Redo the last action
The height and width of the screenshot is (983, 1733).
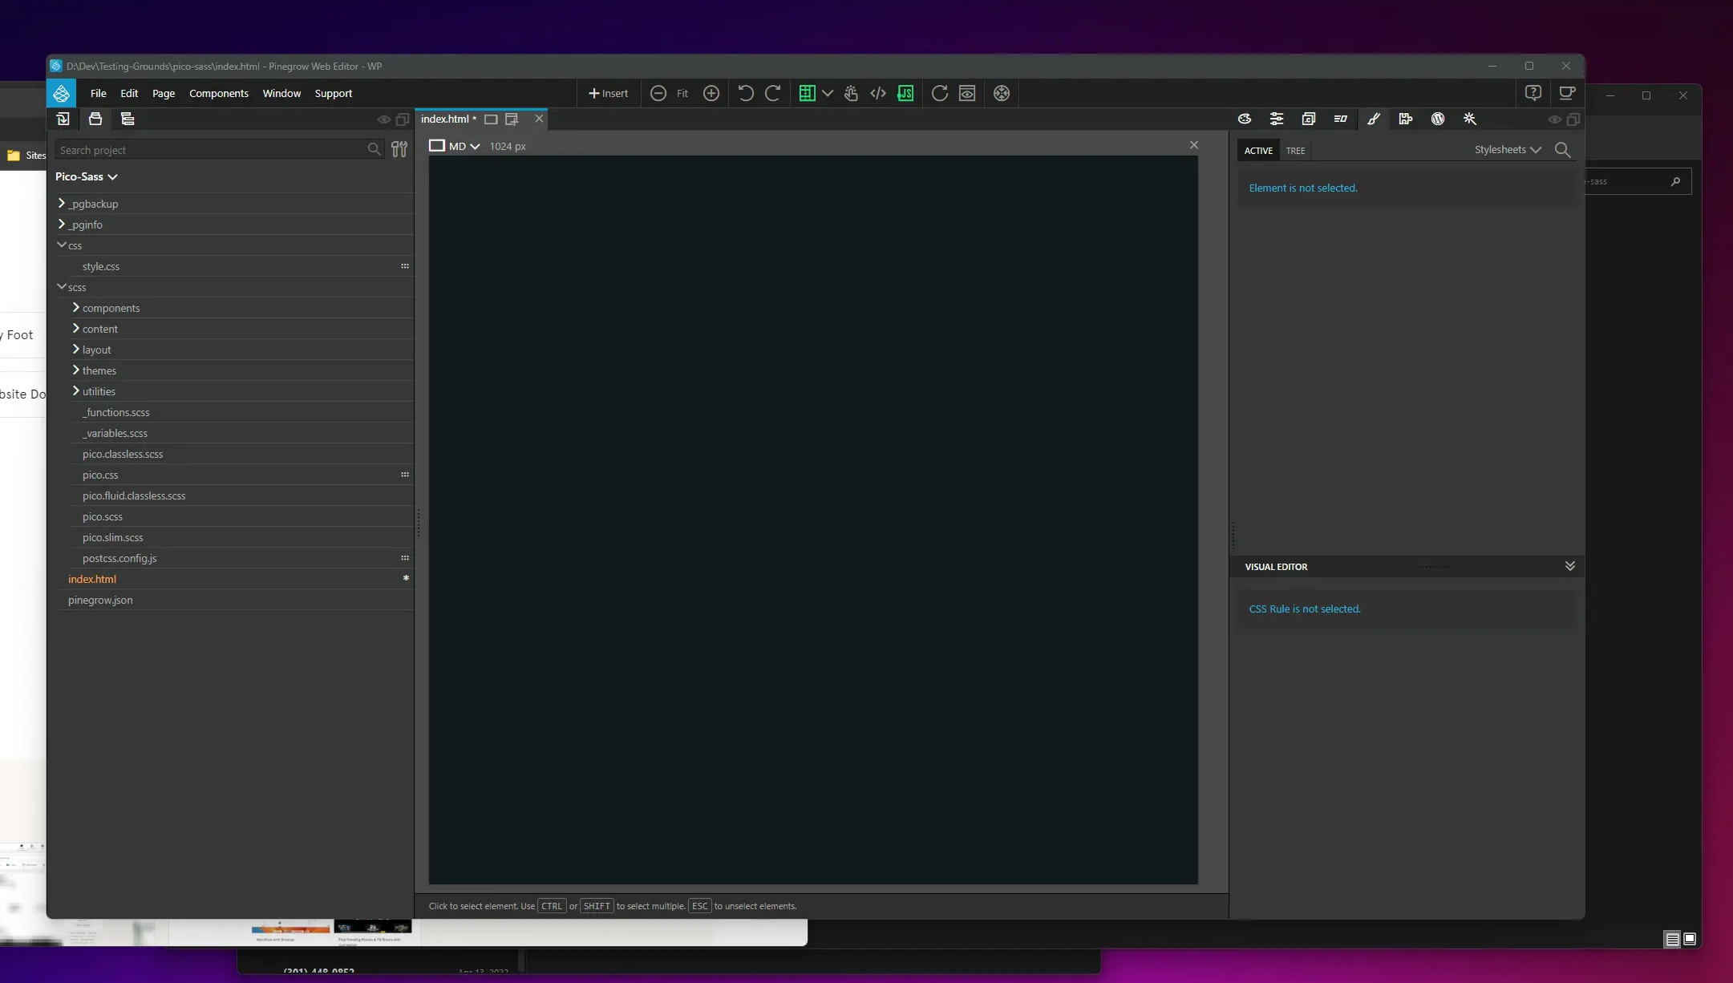point(773,93)
